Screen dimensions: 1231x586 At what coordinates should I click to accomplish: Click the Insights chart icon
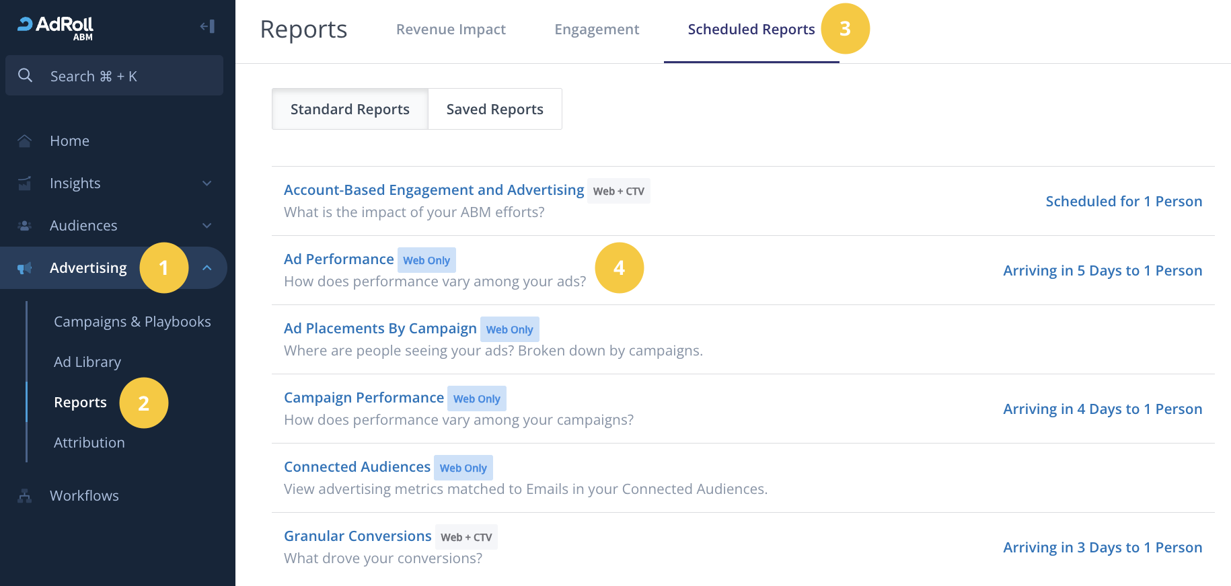click(x=25, y=183)
